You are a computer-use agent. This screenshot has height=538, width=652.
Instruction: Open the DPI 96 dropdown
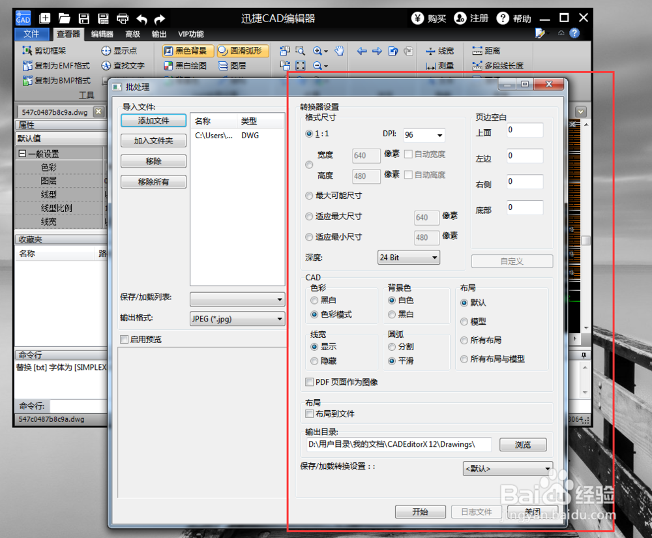424,135
